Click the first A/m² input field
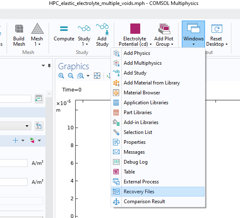This screenshot has height=218, width=240. 14,163
